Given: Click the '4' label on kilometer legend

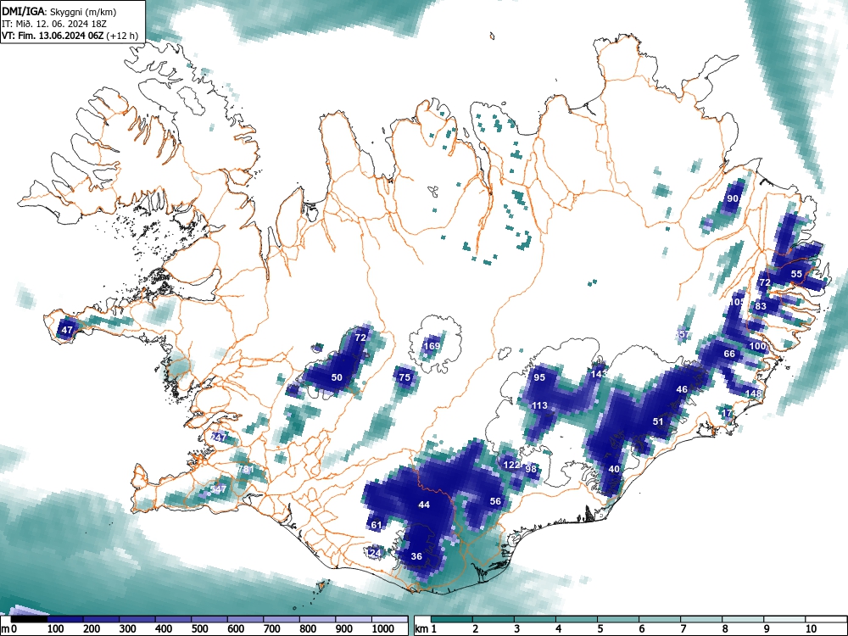Looking at the screenshot, I should point(558,629).
